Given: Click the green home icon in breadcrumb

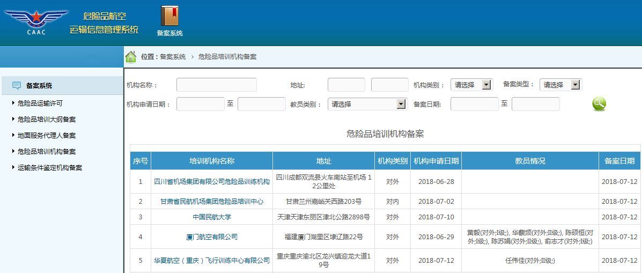Looking at the screenshot, I should (x=131, y=57).
